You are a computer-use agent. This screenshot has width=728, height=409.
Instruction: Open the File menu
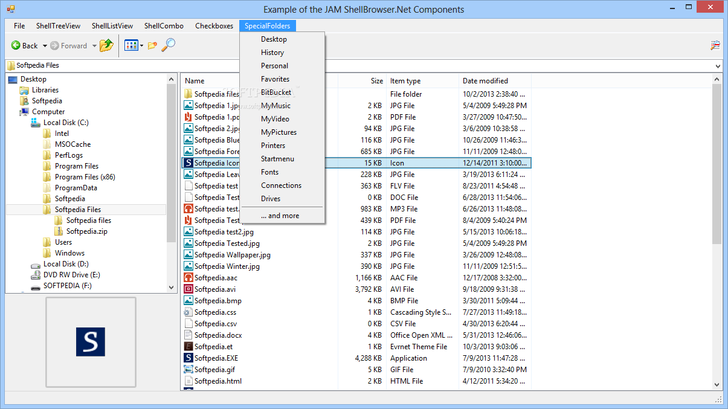(x=19, y=26)
